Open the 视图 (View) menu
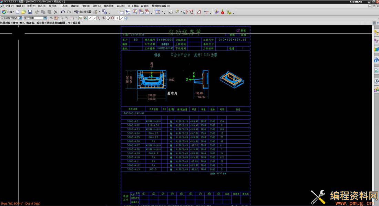 [31, 6]
